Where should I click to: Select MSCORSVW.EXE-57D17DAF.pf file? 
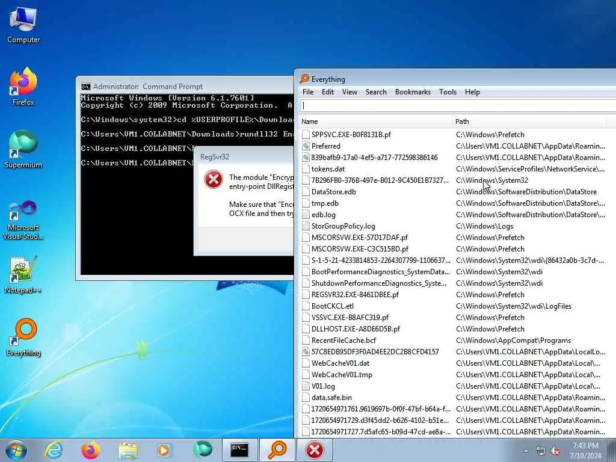click(457, 238)
